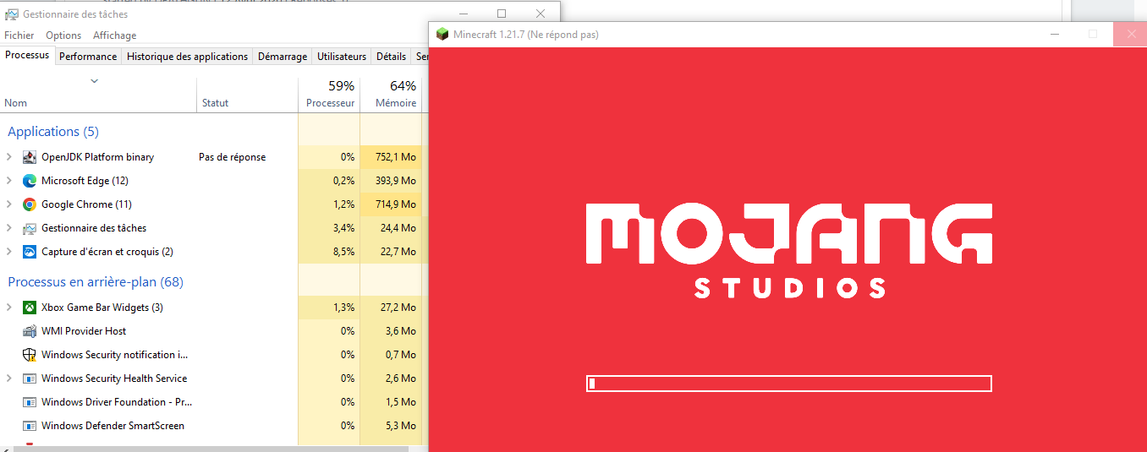1147x452 pixels.
Task: Click the 22,7 Mo memory value
Action: [398, 252]
